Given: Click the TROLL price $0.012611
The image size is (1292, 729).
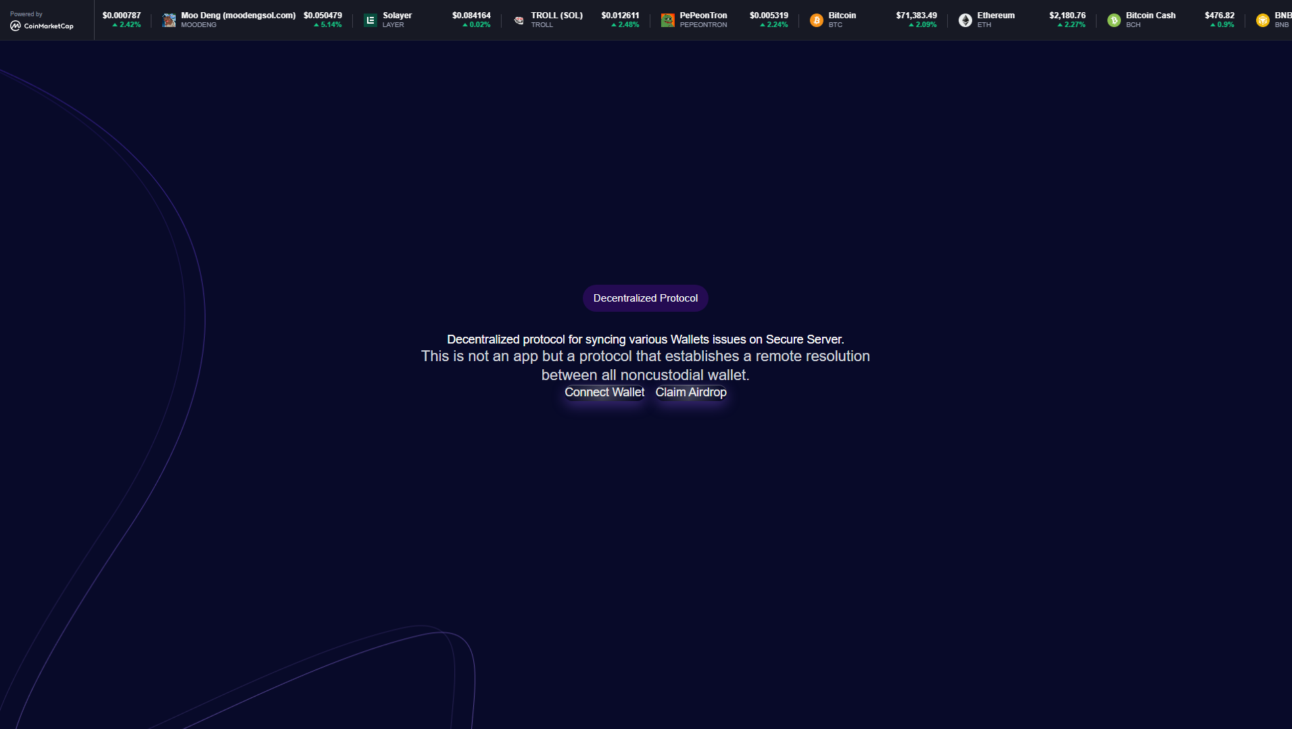Looking at the screenshot, I should pyautogui.click(x=620, y=16).
